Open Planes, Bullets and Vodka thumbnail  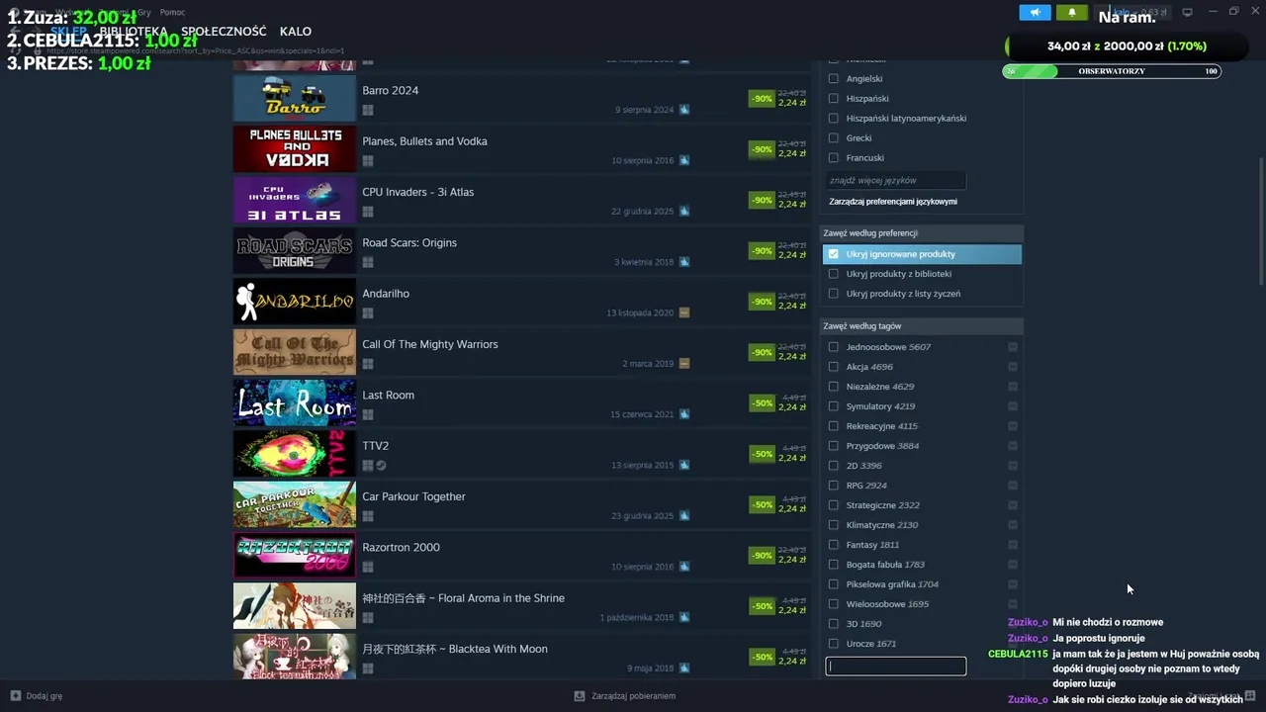[x=294, y=148]
